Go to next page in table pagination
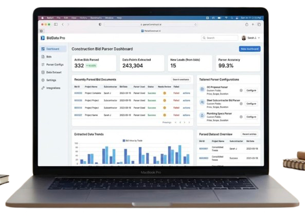Screen dimensions: 305x216 click(185, 123)
